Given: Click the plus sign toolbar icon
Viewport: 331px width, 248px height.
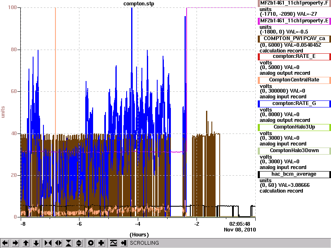Looking at the screenshot, I should coord(101,243).
